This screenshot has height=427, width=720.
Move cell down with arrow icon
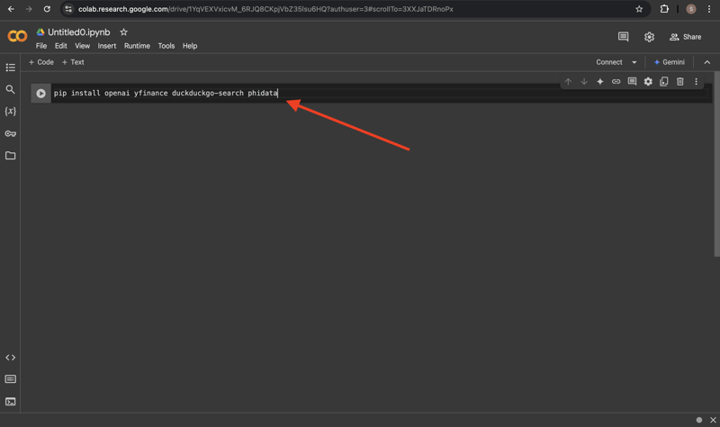[x=583, y=82]
